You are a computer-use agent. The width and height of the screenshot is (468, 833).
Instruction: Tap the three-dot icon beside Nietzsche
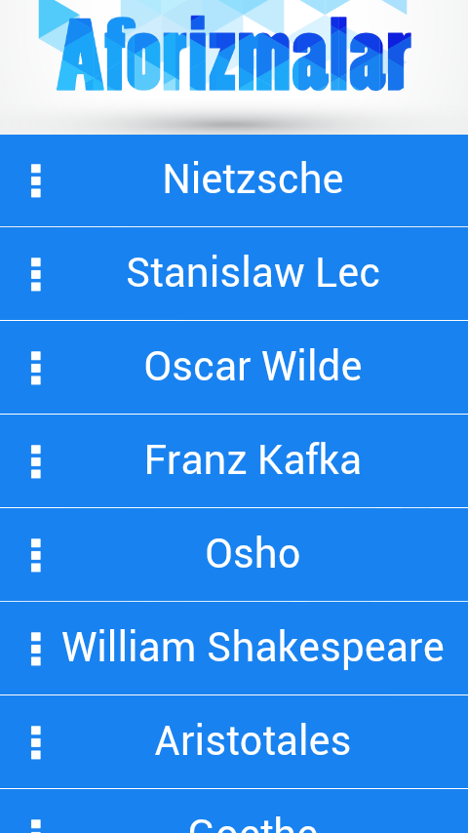(36, 180)
